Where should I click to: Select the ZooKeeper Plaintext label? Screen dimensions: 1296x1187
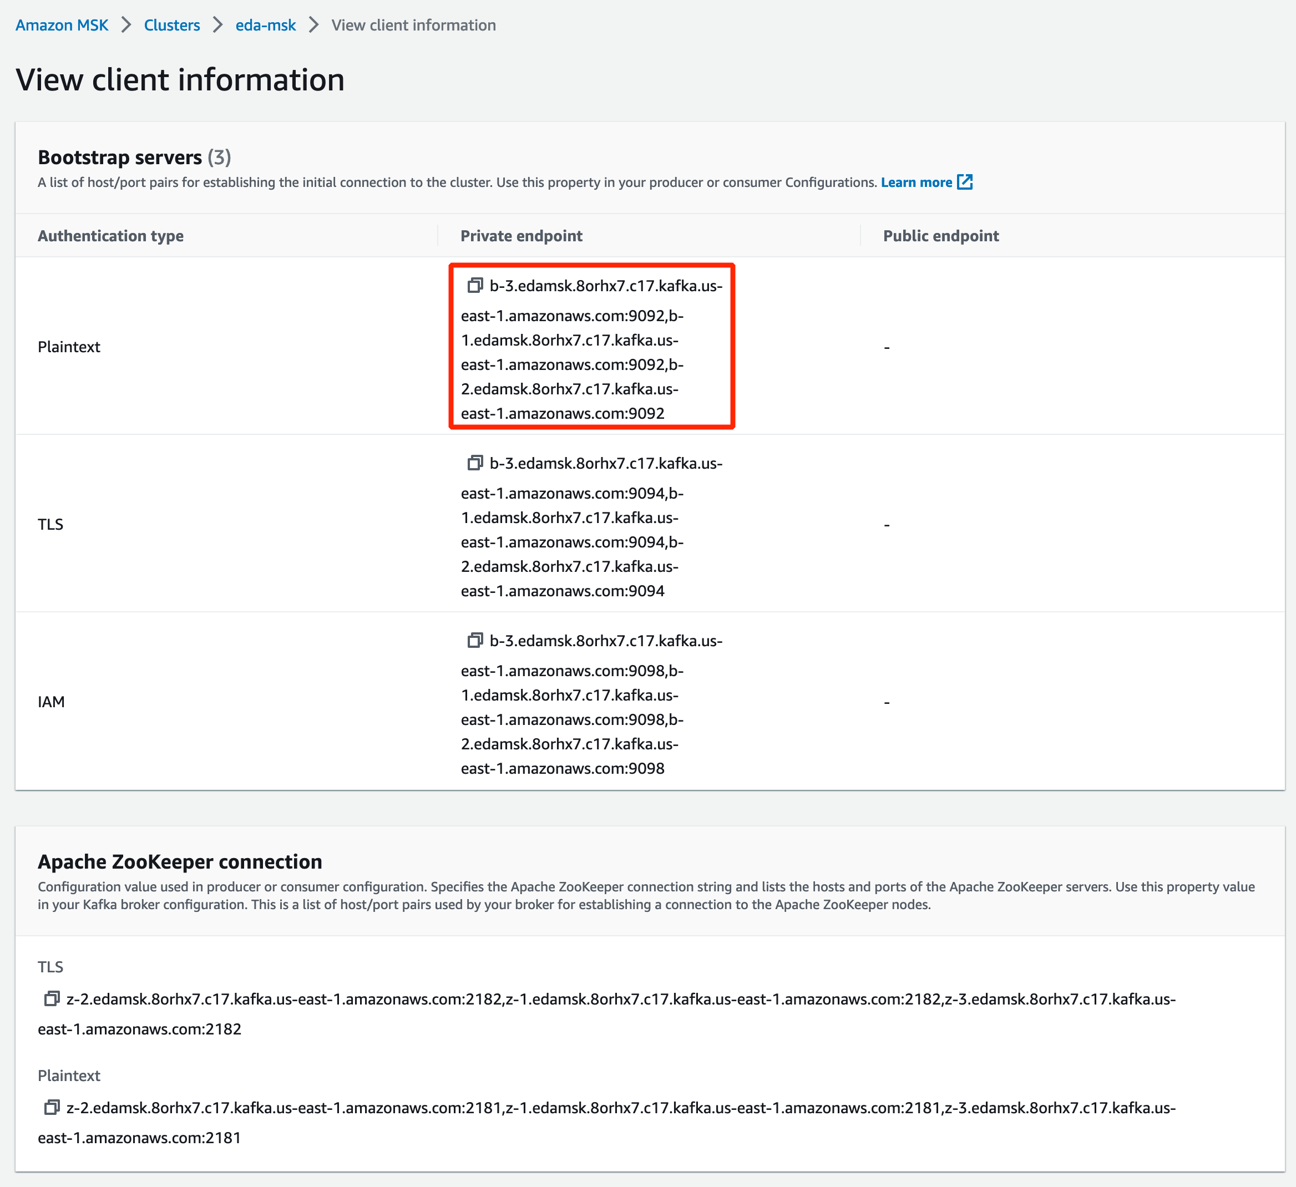pyautogui.click(x=69, y=1076)
